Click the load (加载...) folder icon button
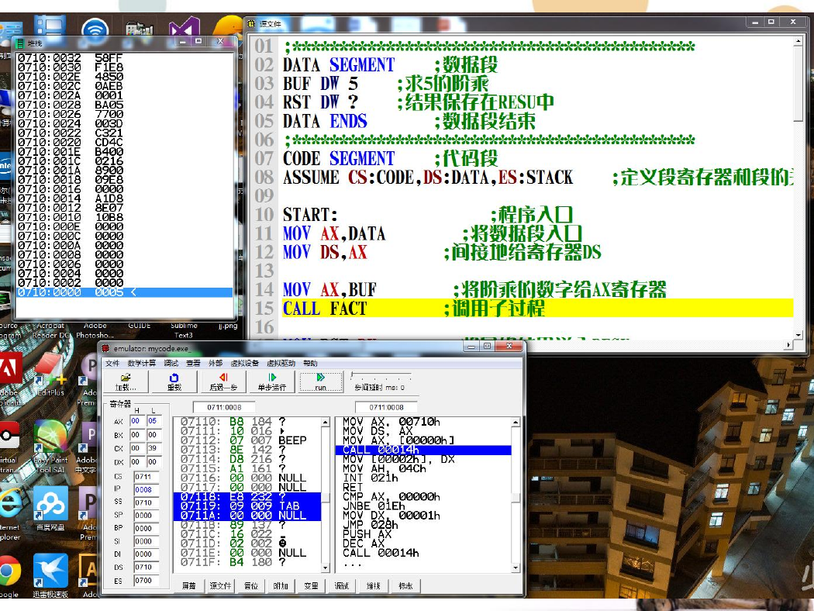 click(126, 381)
